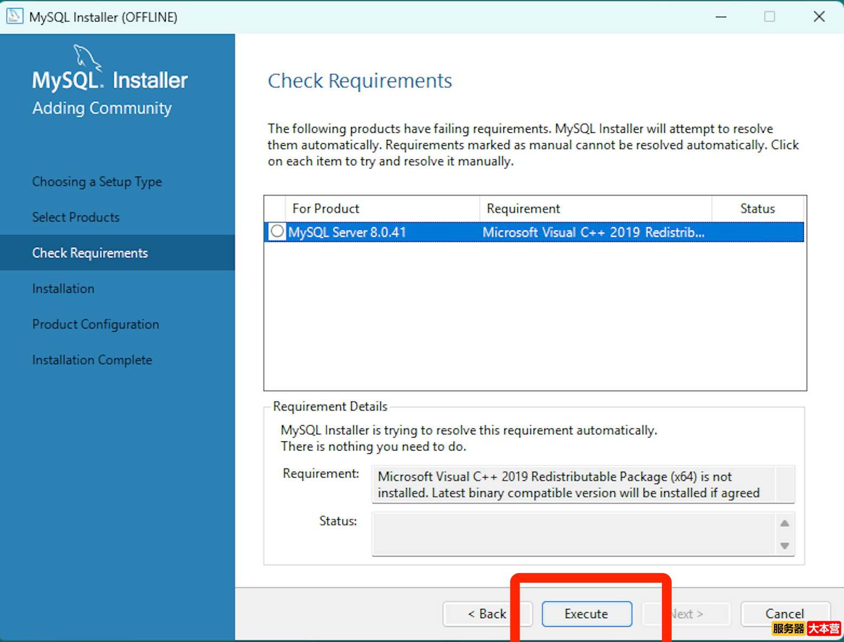
Task: Close the MySQL Installer window
Action: [x=819, y=17]
